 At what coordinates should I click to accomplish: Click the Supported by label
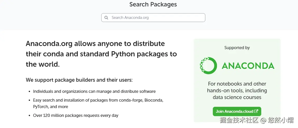point(237,48)
